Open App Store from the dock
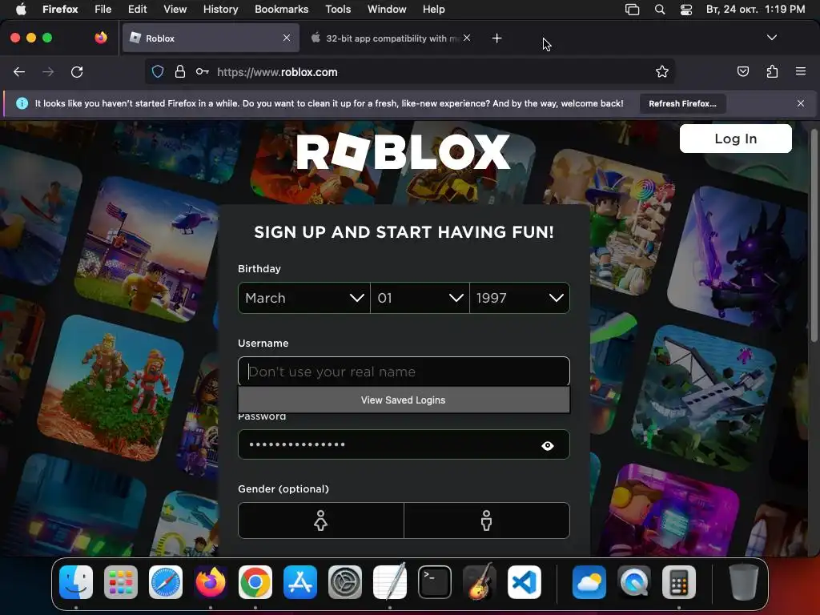This screenshot has width=820, height=615. pos(300,582)
